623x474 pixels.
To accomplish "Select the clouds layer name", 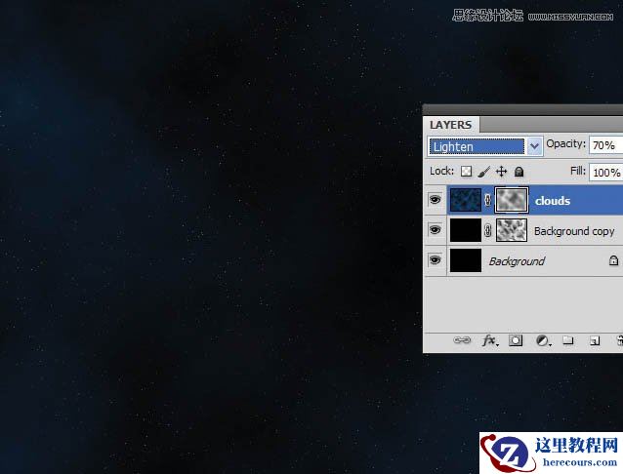I will click(553, 201).
